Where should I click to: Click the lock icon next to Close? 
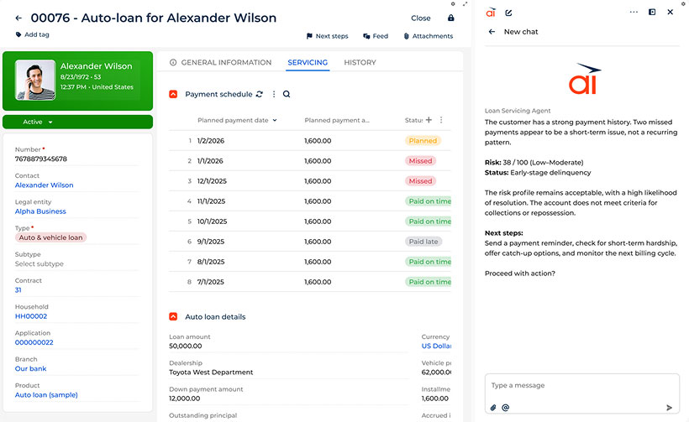pyautogui.click(x=450, y=18)
